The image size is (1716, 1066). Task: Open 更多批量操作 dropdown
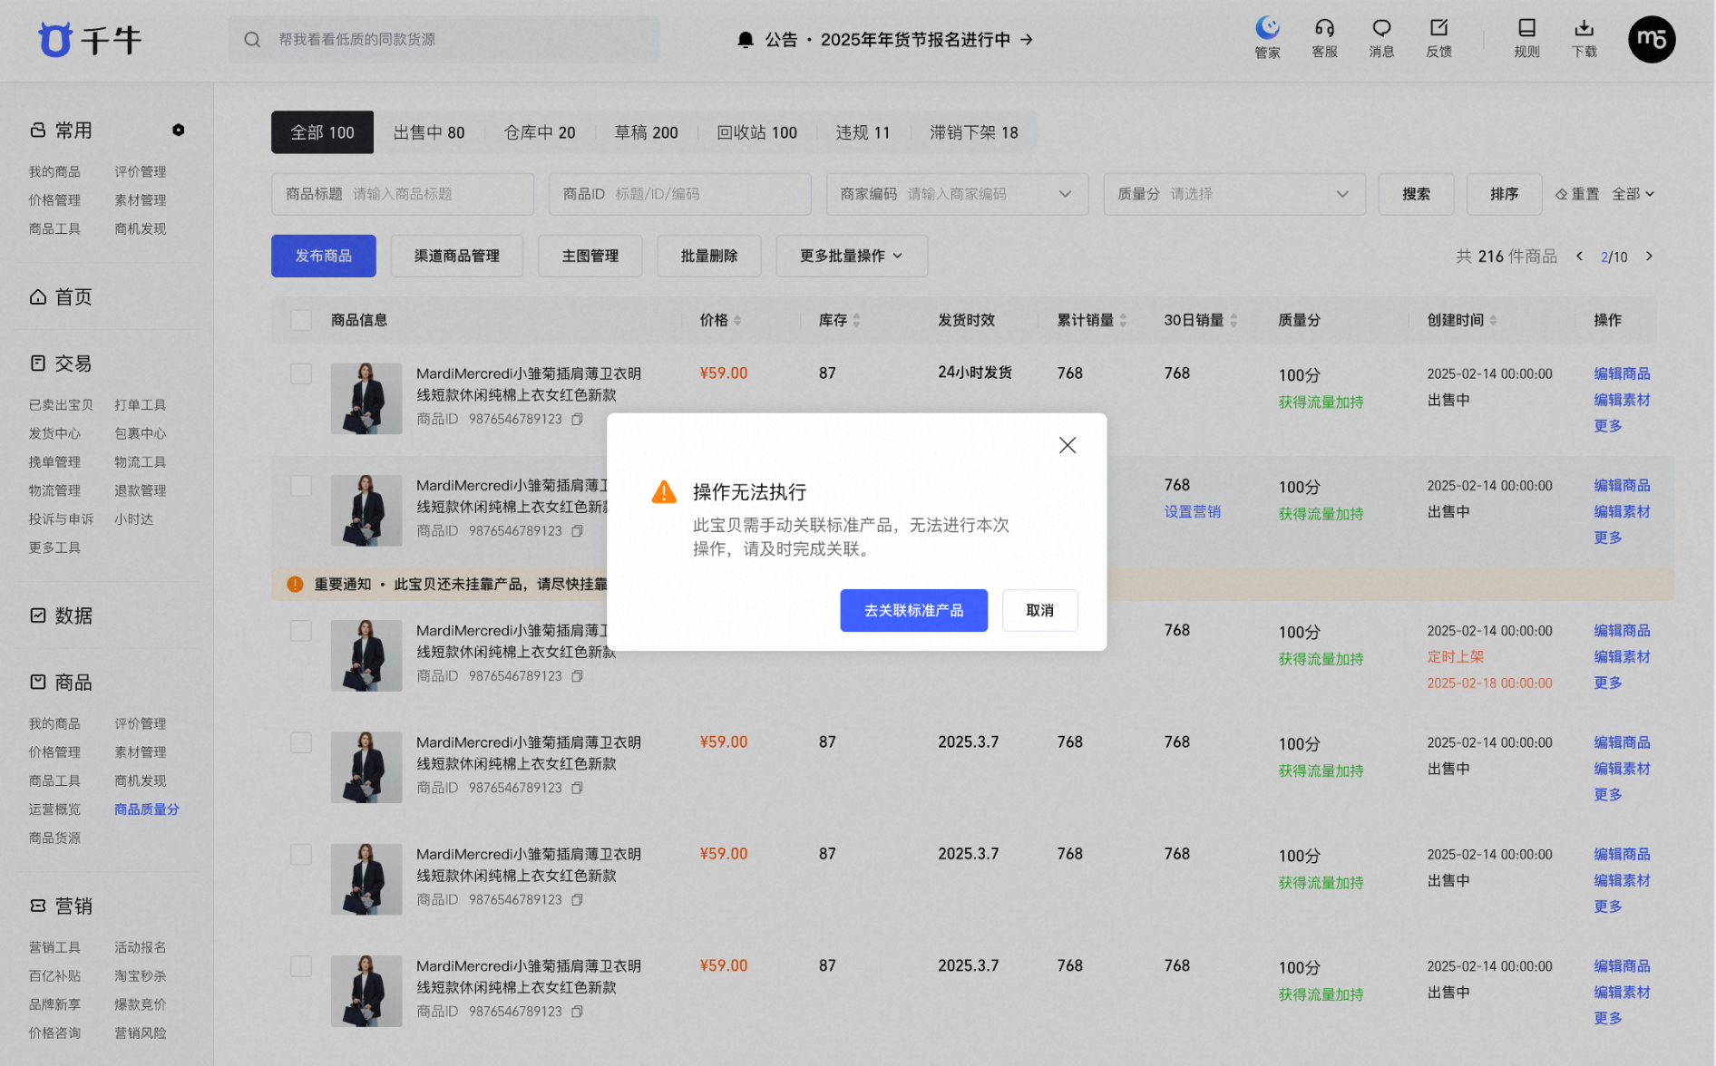point(852,257)
